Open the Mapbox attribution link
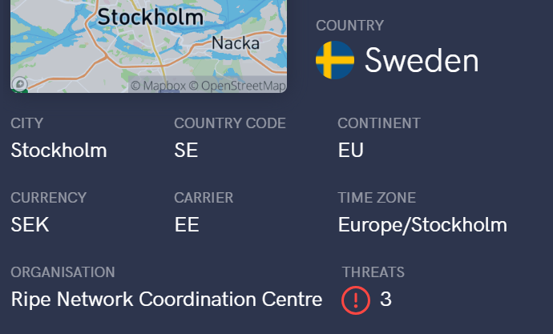553x334 pixels. click(x=158, y=86)
